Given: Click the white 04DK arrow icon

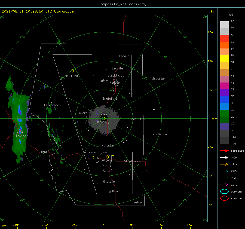Looking at the screenshot, I should (x=224, y=158).
